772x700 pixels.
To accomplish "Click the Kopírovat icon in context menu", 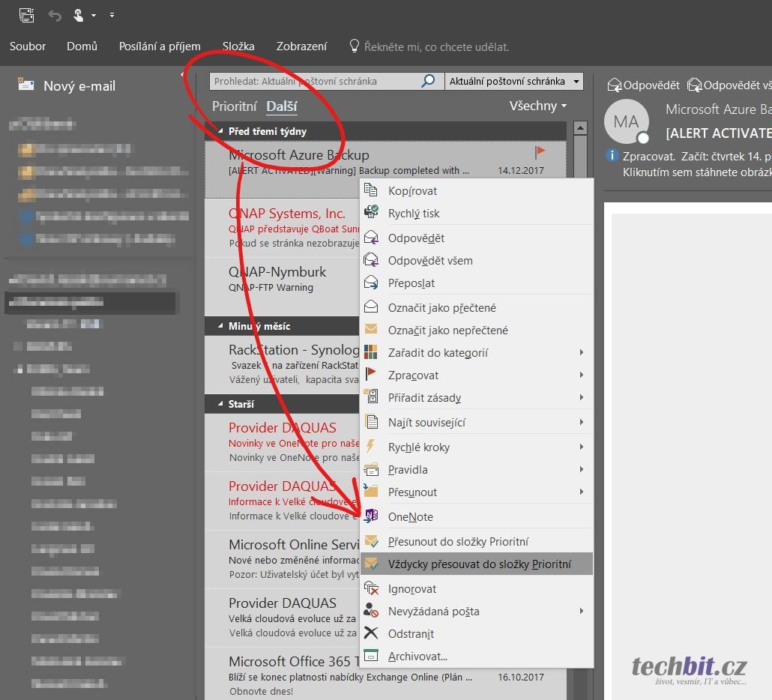I will (x=371, y=190).
